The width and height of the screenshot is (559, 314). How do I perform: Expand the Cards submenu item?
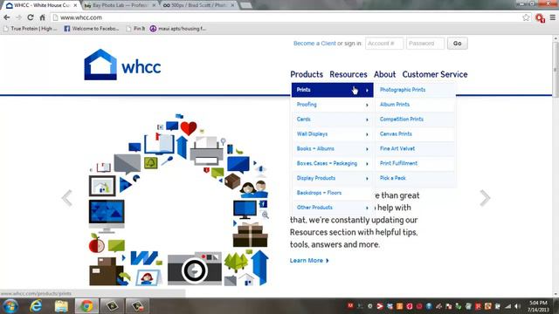332,119
